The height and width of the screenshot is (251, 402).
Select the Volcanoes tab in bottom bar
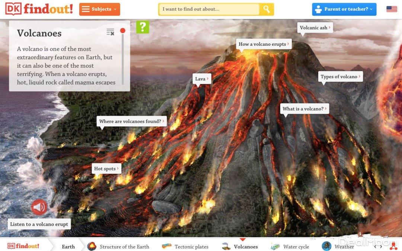pos(246,247)
